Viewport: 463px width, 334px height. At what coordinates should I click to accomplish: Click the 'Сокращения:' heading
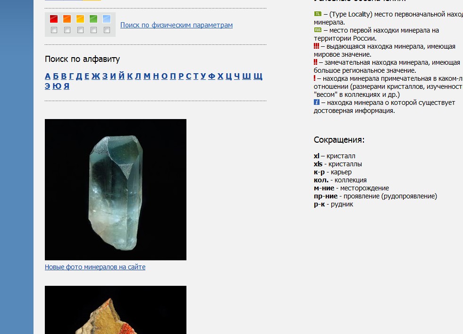pos(339,140)
